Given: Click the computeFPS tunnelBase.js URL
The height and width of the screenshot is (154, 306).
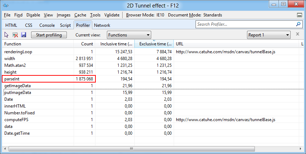Looking at the screenshot, I should coord(226,120).
